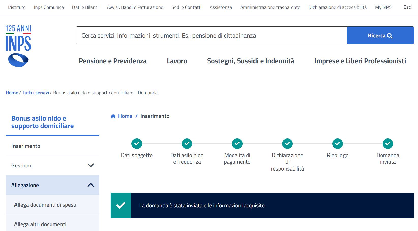Click the Riepilogo step label
Screen dimensions: 418x231
[338, 155]
